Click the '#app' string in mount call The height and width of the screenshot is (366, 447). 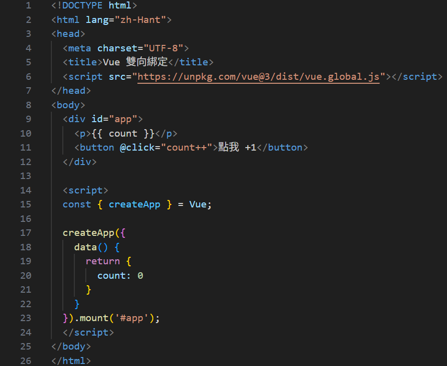131,318
